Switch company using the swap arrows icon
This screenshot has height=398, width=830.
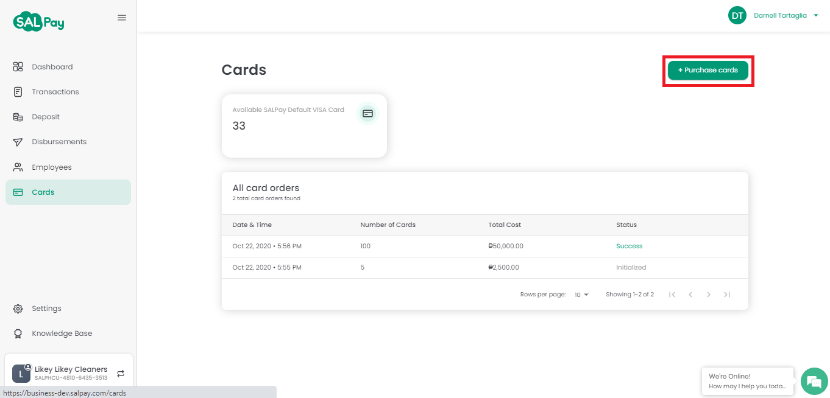click(x=121, y=374)
